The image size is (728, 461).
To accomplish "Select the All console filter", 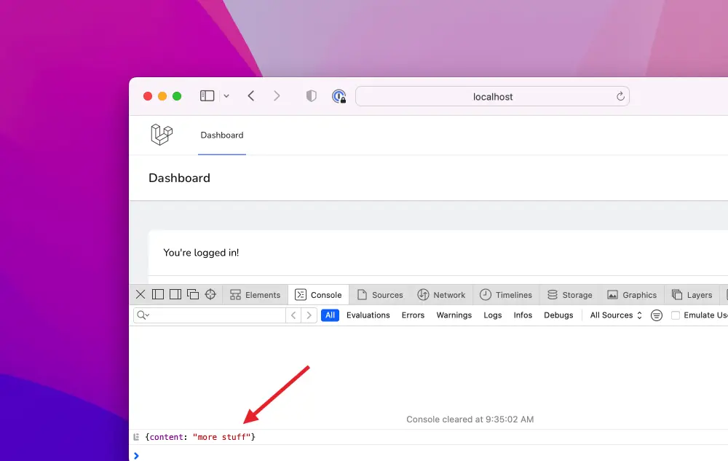I will point(330,315).
